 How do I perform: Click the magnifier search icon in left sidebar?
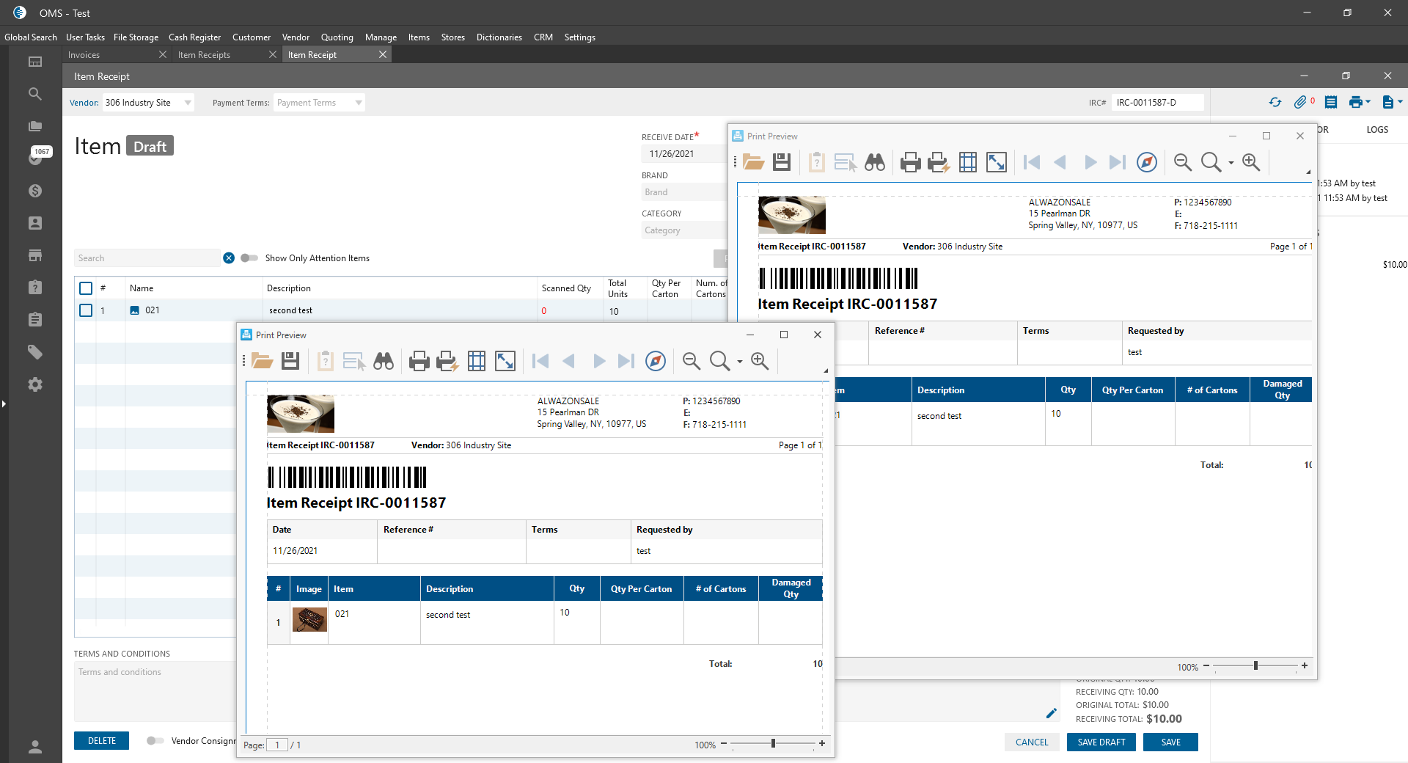tap(34, 94)
